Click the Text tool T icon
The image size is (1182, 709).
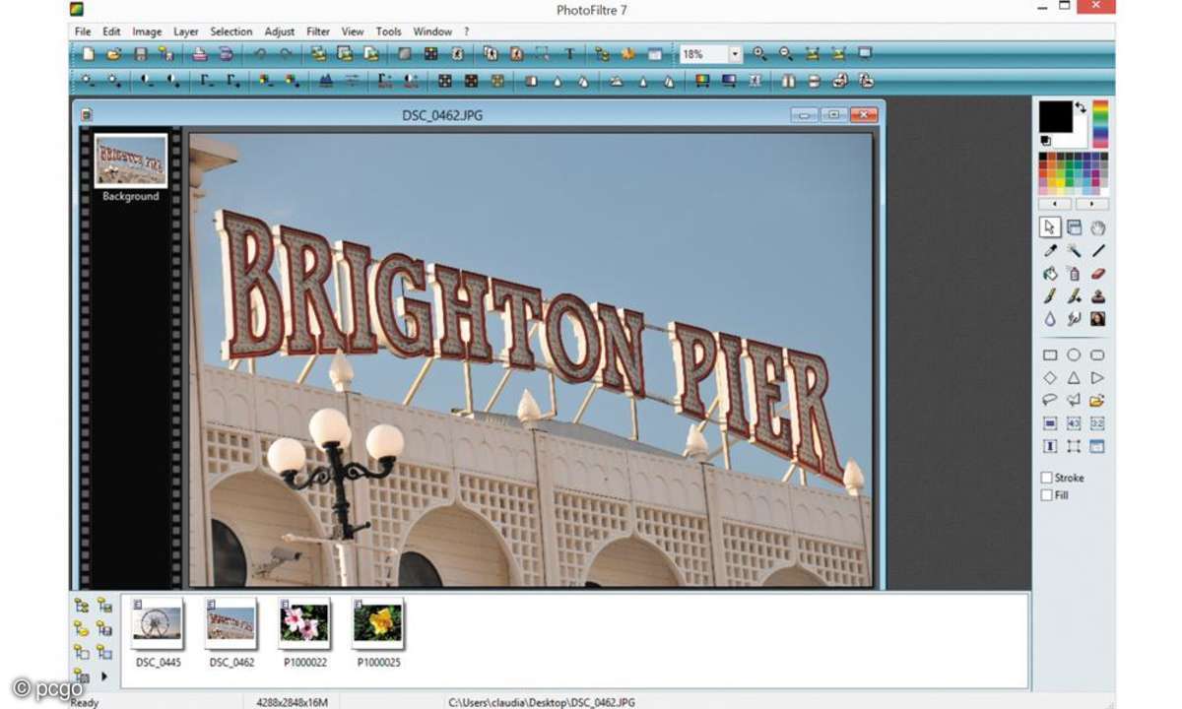coord(569,54)
